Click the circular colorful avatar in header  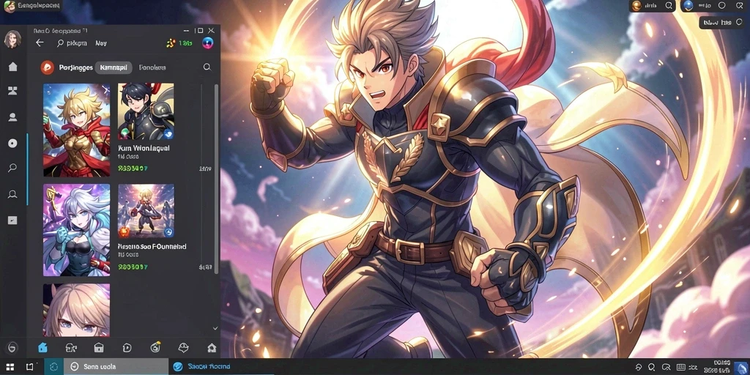point(207,43)
